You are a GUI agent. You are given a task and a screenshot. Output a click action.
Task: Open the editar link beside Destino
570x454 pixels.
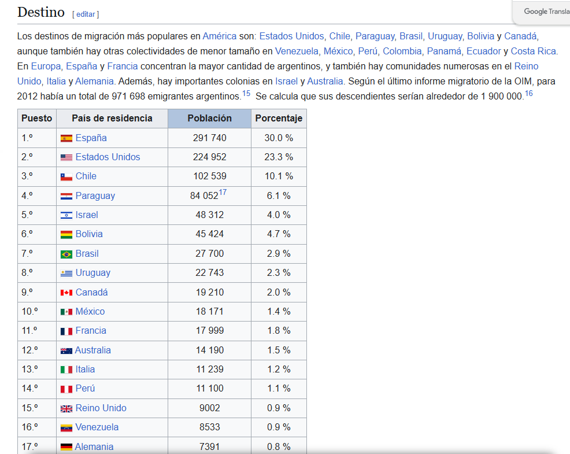point(86,14)
